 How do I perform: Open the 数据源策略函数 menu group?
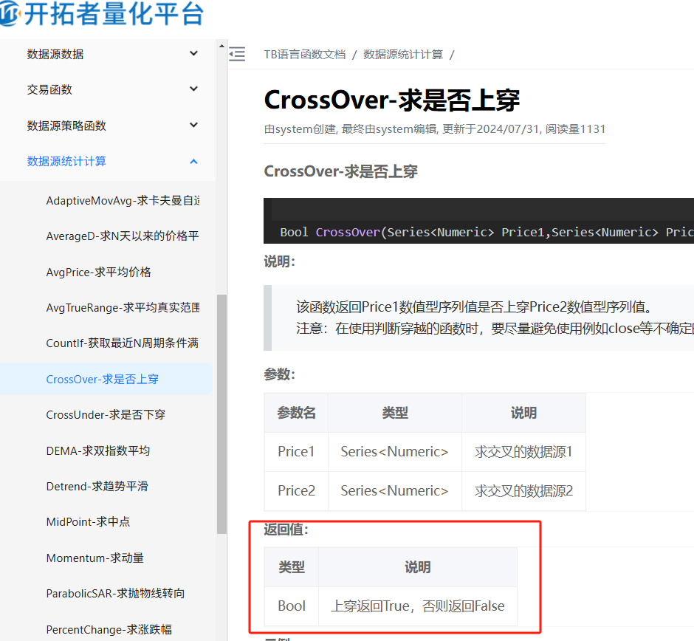108,126
